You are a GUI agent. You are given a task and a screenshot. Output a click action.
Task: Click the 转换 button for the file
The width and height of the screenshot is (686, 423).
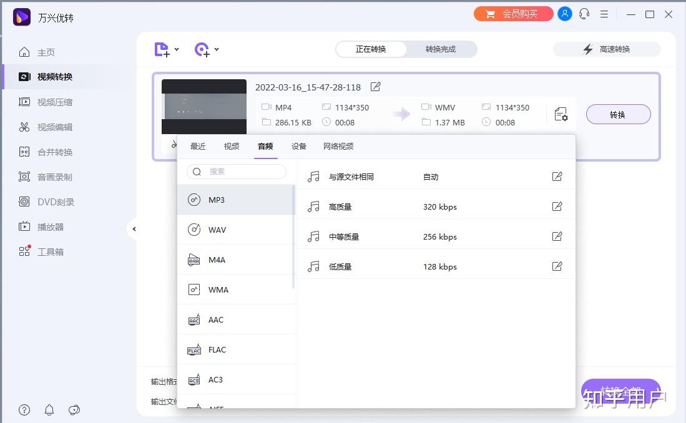point(618,115)
